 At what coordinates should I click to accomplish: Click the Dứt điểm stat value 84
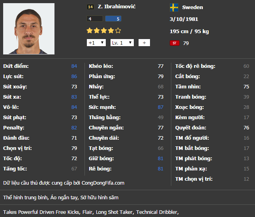pyautogui.click(x=74, y=66)
